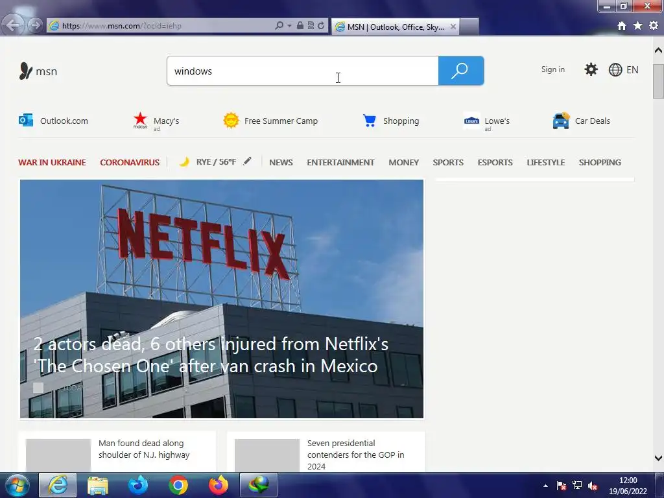This screenshot has height=498, width=664.
Task: Open the Lowe's ad shortcut
Action: pyautogui.click(x=486, y=123)
